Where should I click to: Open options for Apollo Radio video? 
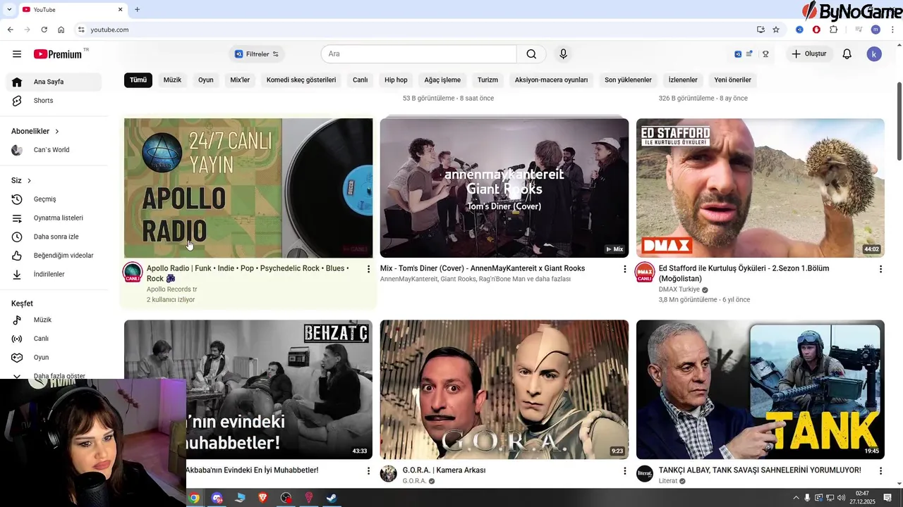click(x=368, y=269)
